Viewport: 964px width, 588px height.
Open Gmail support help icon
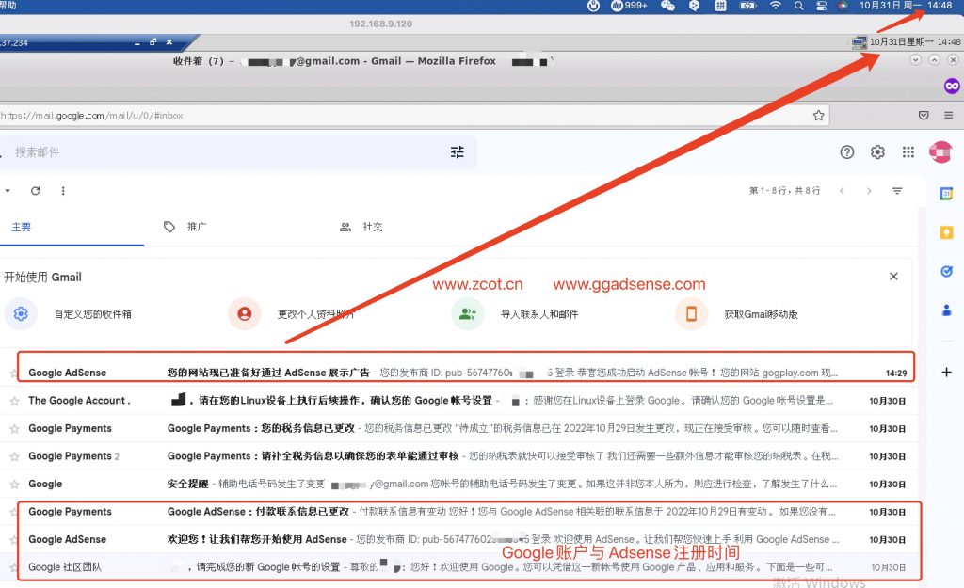coord(847,151)
